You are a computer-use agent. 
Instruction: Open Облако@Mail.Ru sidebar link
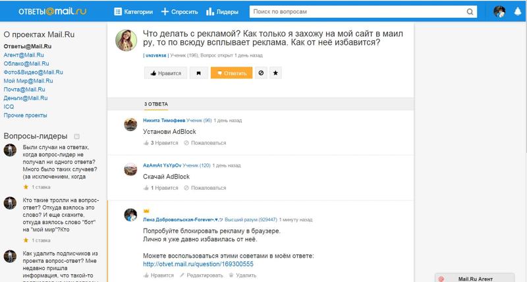click(x=26, y=63)
